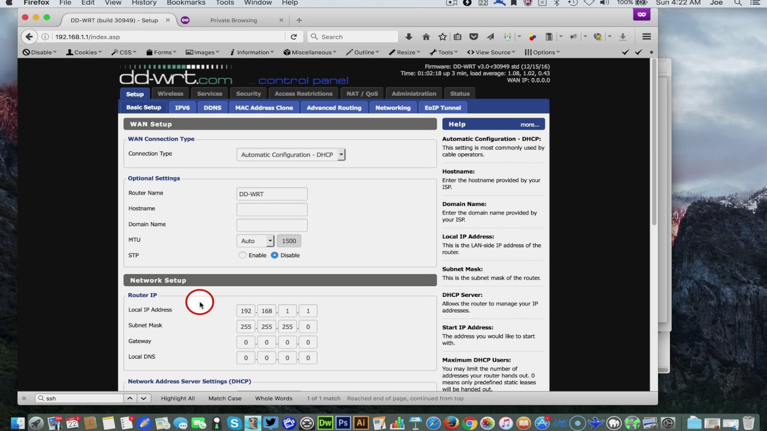
Task: Expand the Web Developer Options dropdown
Action: point(542,52)
